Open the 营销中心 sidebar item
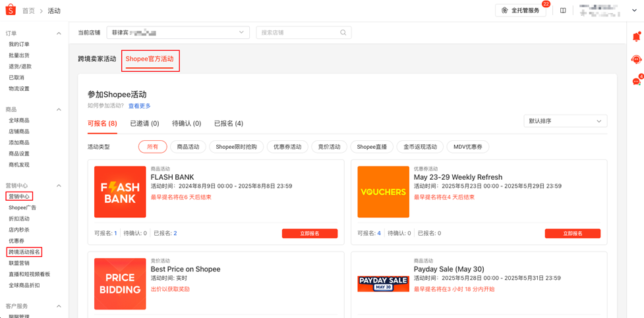The width and height of the screenshot is (644, 318). [19, 197]
